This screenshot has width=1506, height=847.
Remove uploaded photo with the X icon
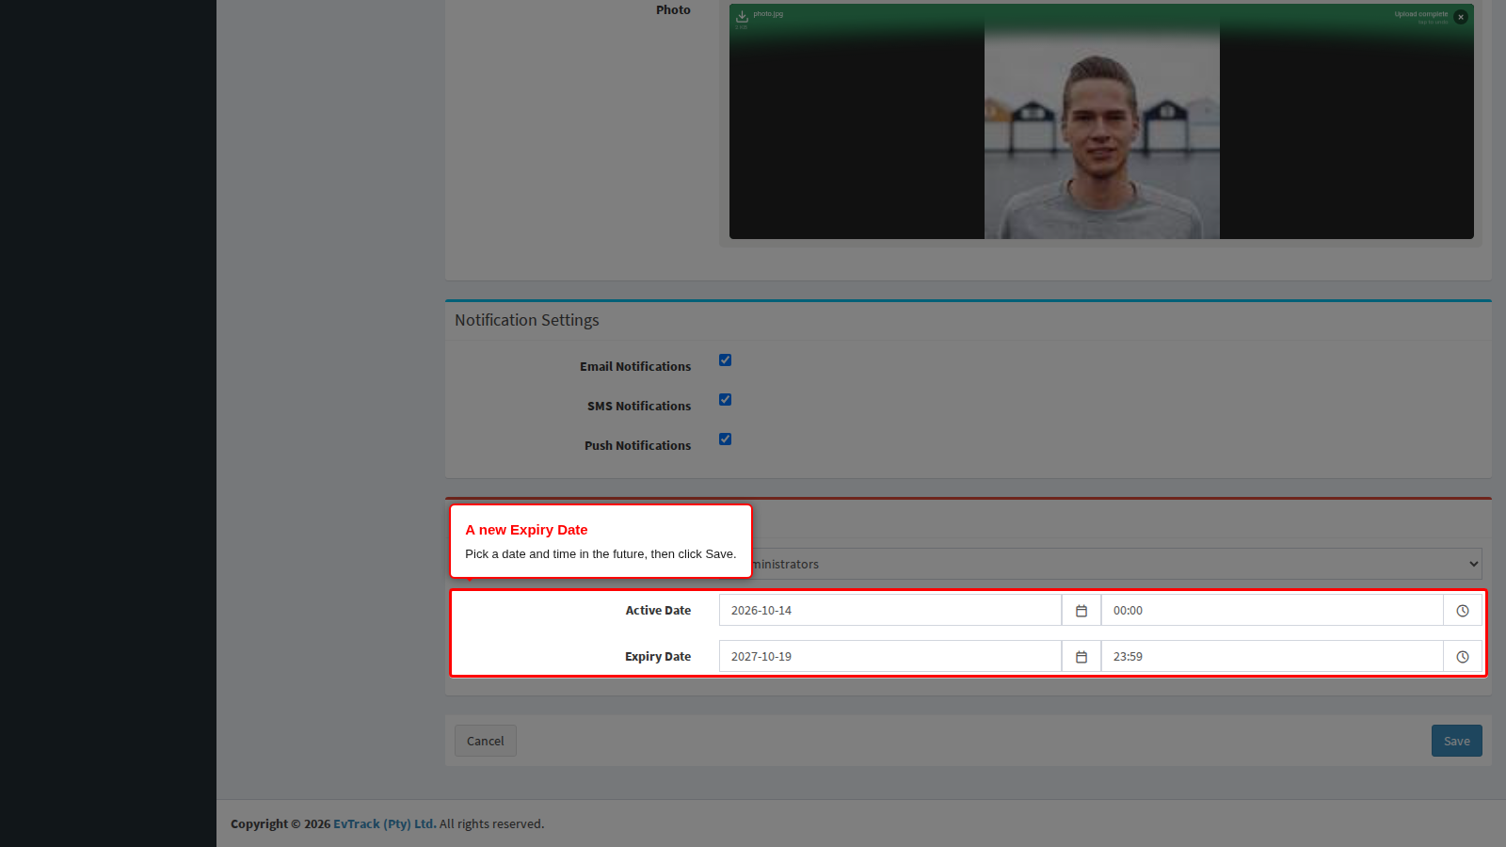tap(1461, 17)
